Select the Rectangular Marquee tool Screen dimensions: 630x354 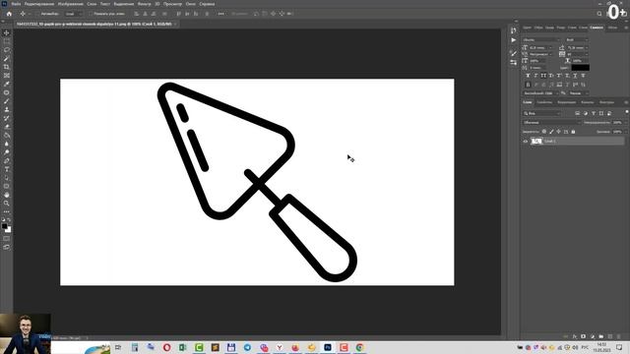7,41
